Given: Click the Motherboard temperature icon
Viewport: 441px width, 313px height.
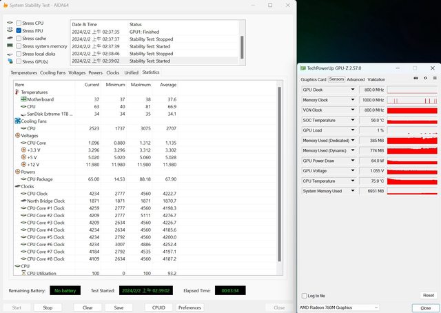Looking at the screenshot, I should point(22,99).
